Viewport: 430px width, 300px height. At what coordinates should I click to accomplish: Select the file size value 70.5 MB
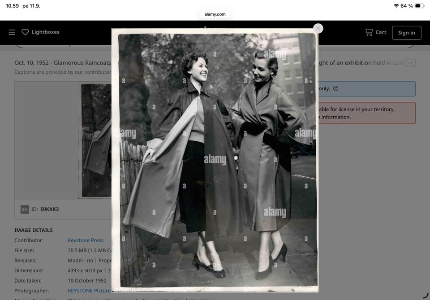click(x=90, y=250)
